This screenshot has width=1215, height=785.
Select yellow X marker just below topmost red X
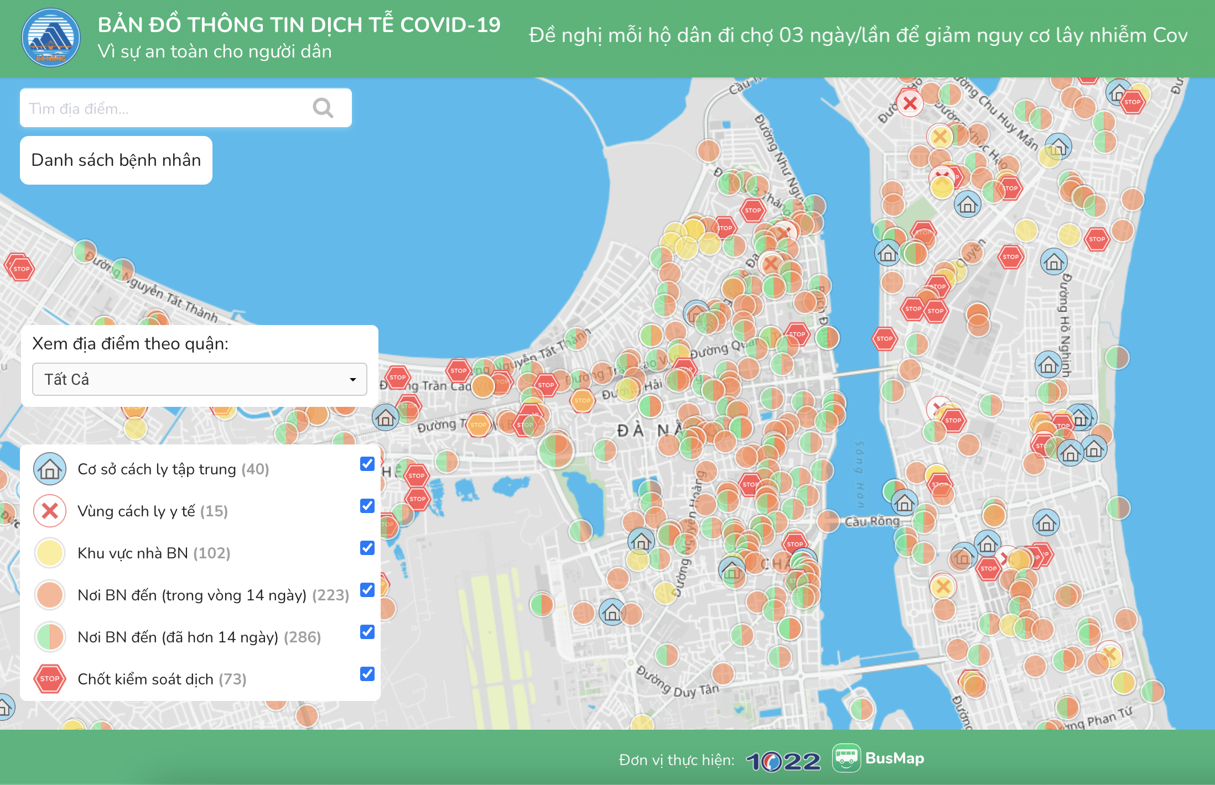pyautogui.click(x=939, y=136)
